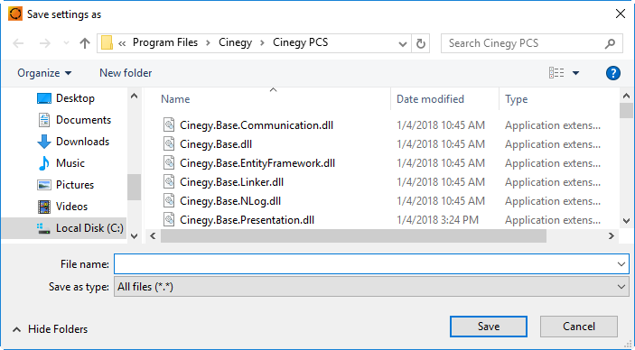Close the Save settings as dialog
Screen dimensions: 635x350
point(620,14)
